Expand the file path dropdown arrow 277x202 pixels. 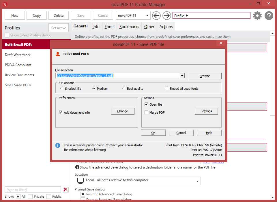pos(182,76)
